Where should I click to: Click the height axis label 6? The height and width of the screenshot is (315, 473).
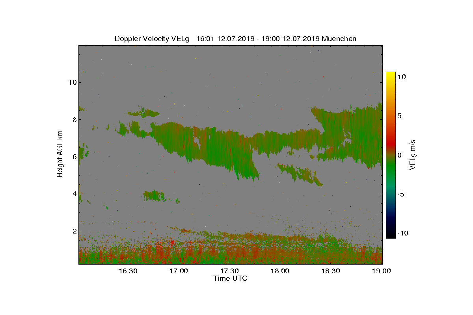click(x=74, y=157)
